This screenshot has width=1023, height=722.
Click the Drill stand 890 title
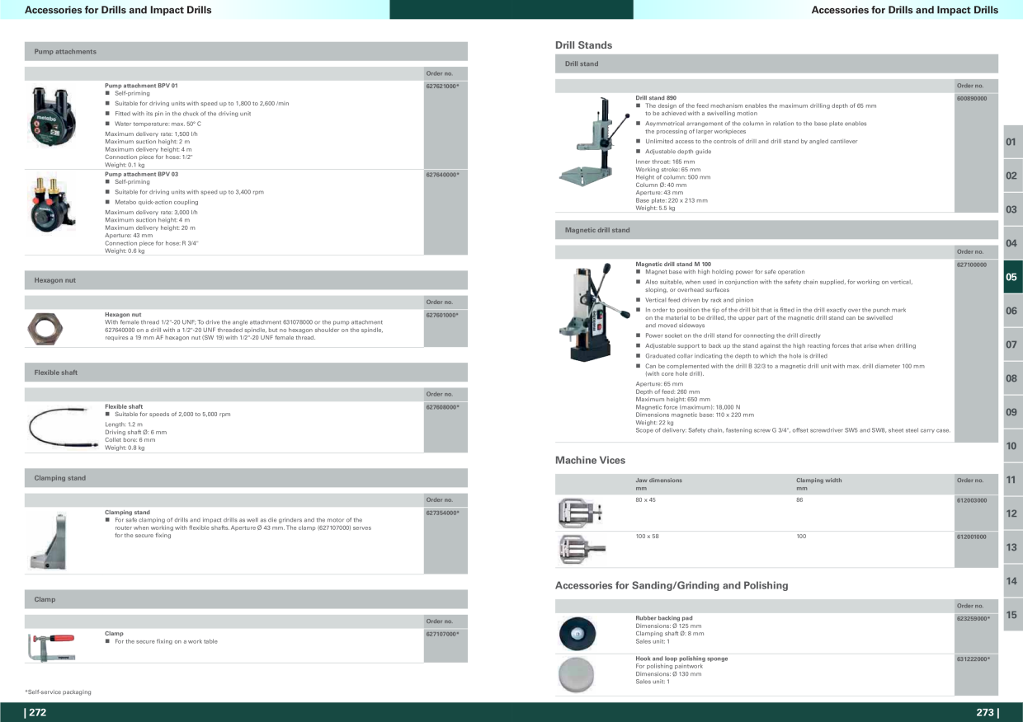coord(656,98)
